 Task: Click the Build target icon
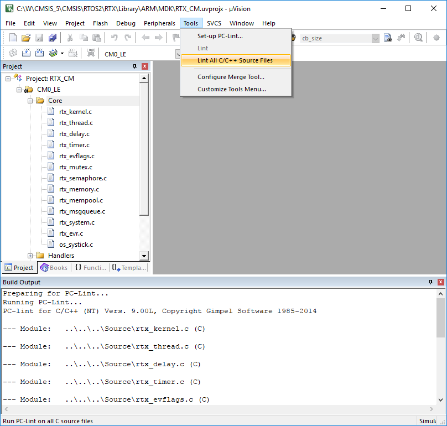(26, 54)
